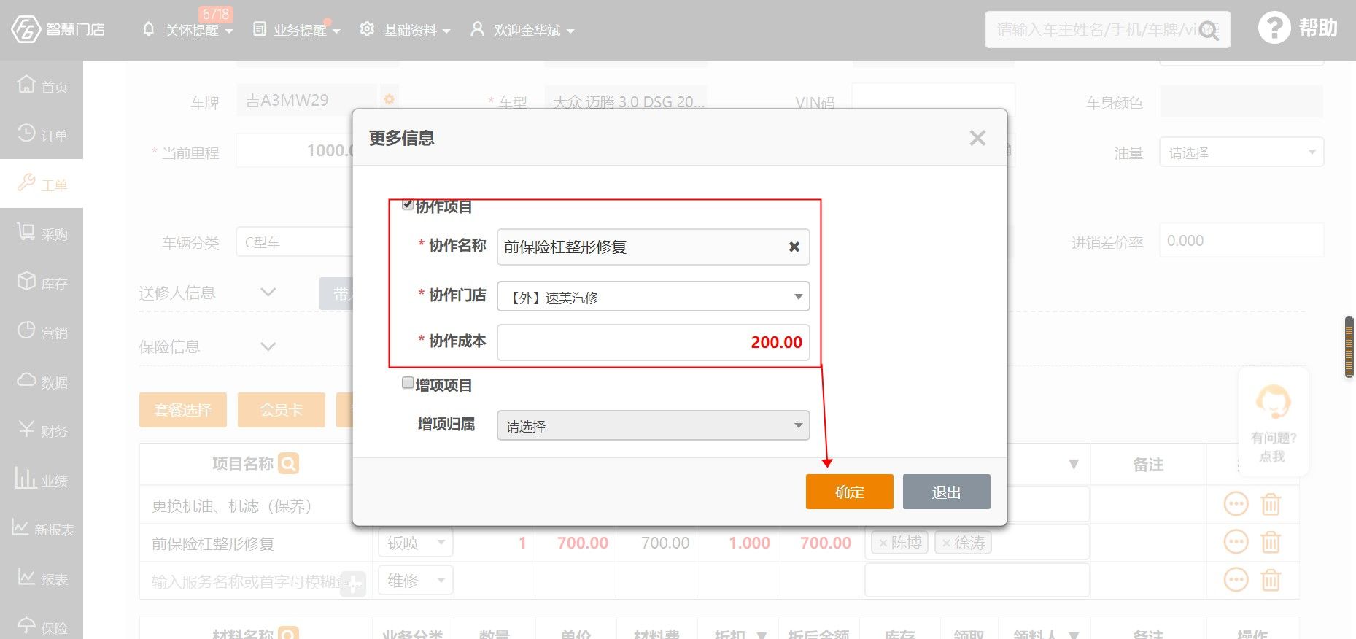Click the 有问题?点我 support widget
The width and height of the screenshot is (1356, 639).
click(1273, 422)
